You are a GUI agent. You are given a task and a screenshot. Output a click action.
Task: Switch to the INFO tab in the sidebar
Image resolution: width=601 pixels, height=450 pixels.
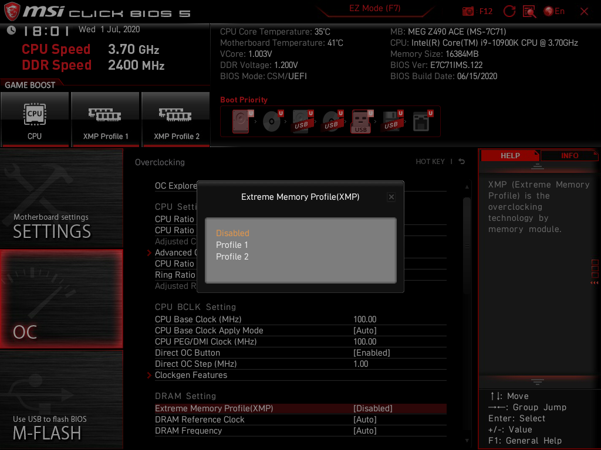[569, 155]
